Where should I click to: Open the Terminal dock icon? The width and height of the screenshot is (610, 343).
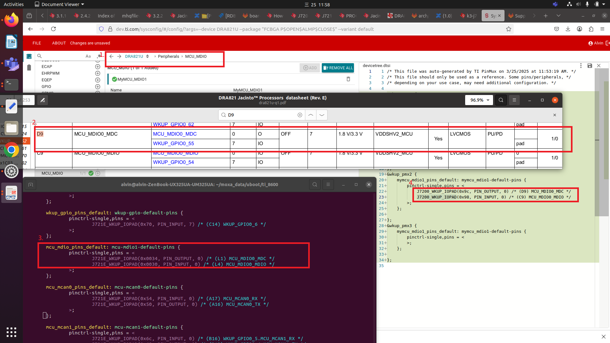[x=11, y=84]
